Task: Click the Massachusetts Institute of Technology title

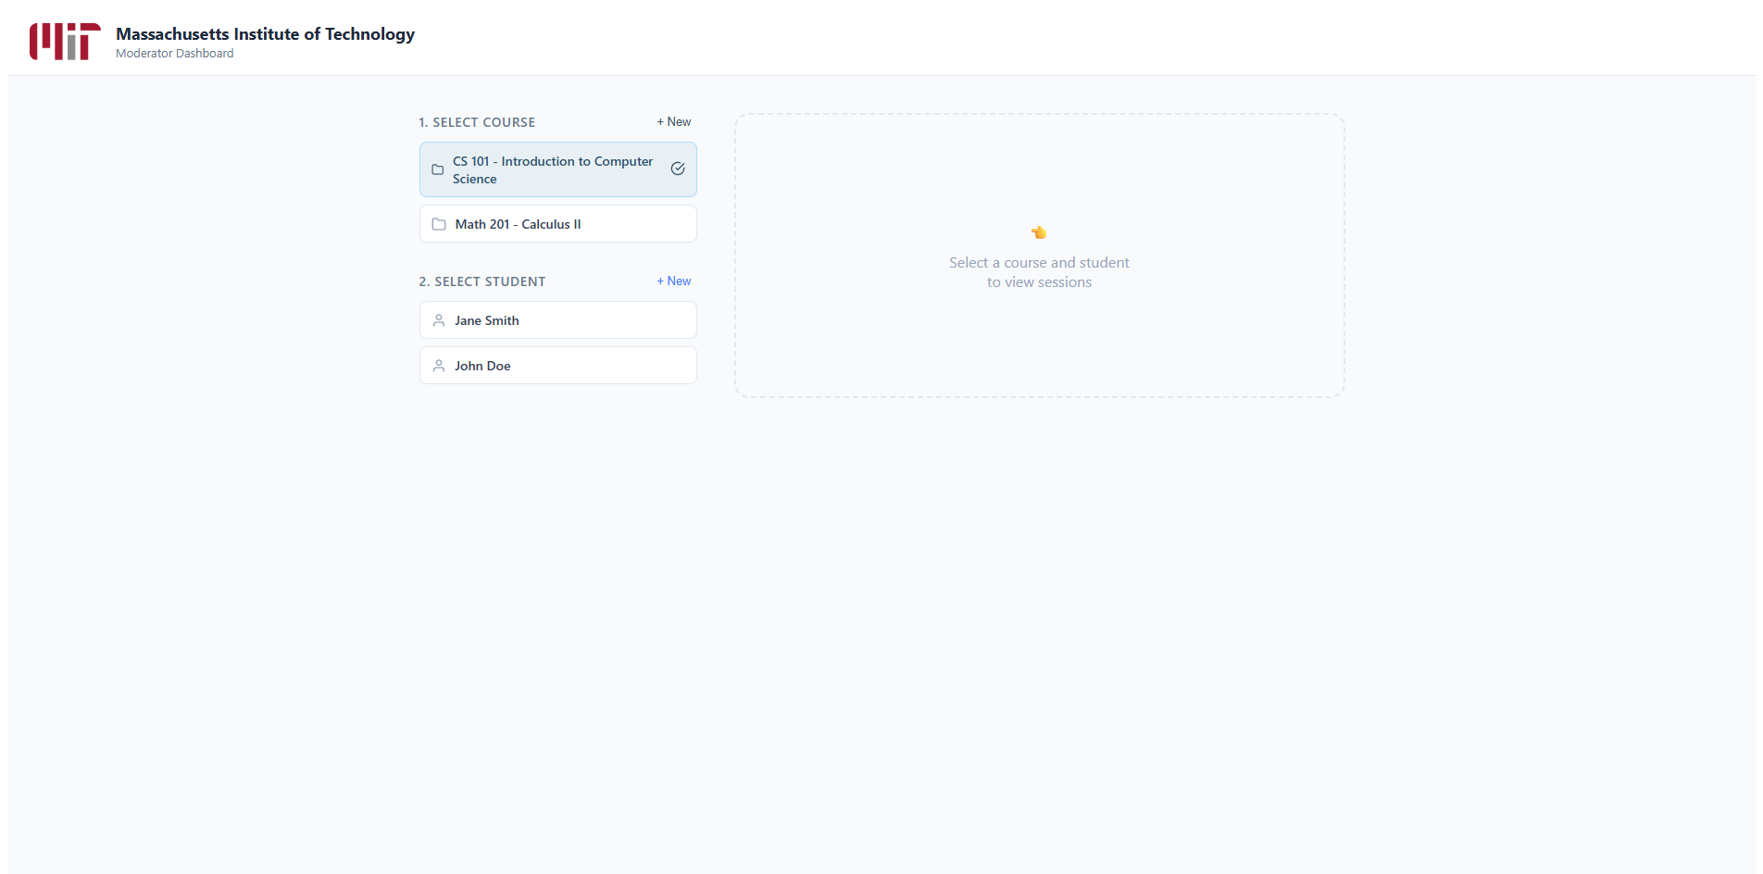Action: [x=265, y=33]
